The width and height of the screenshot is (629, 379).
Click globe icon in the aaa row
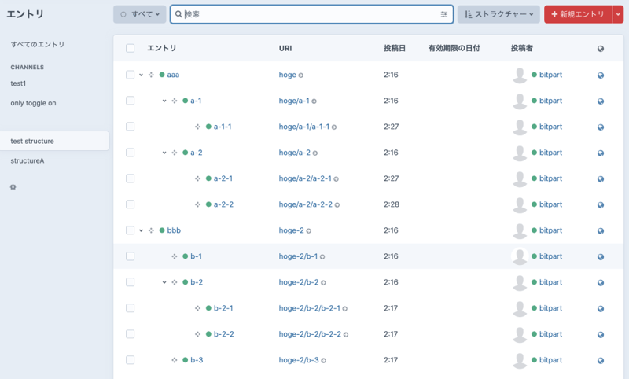point(601,75)
